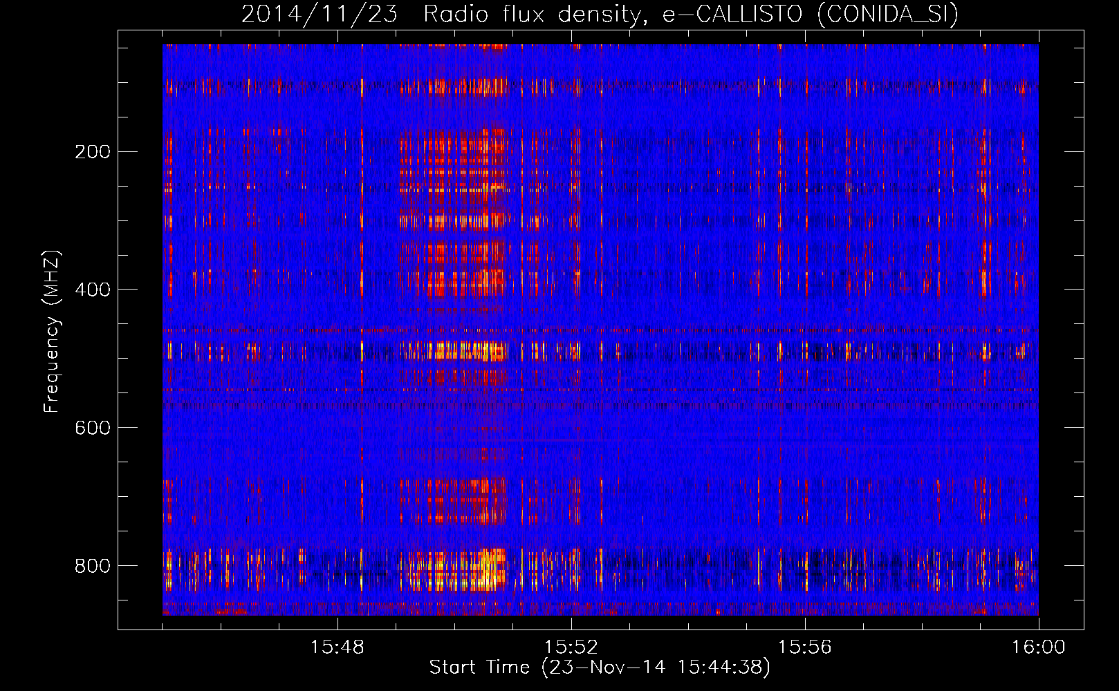This screenshot has width=1119, height=691.
Task: Click the 15:48 time tick label
Action: click(337, 647)
